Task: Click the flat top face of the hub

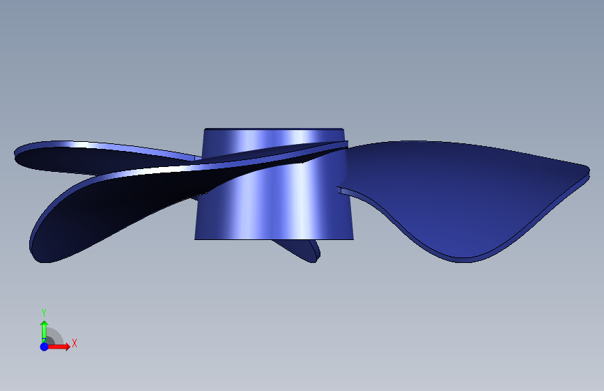Action: 274,129
